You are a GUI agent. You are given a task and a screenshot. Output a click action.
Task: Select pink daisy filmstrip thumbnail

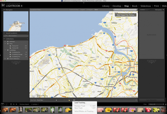click(x=132, y=110)
